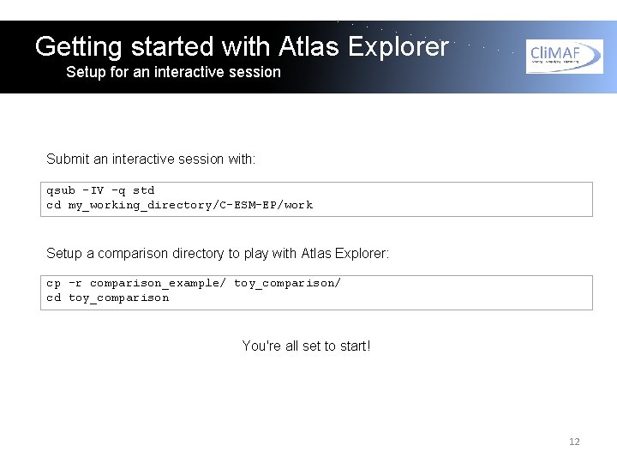Click slide number 12
The height and width of the screenshot is (463, 617).
pyautogui.click(x=574, y=442)
